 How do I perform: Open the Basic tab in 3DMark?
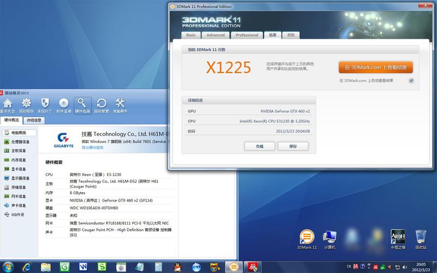tap(191, 35)
